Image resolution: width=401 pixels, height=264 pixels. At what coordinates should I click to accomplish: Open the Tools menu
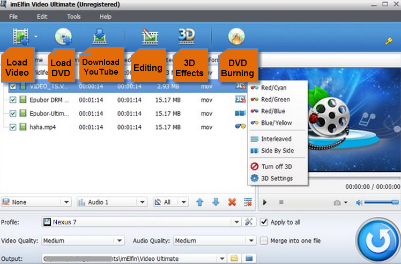73,17
